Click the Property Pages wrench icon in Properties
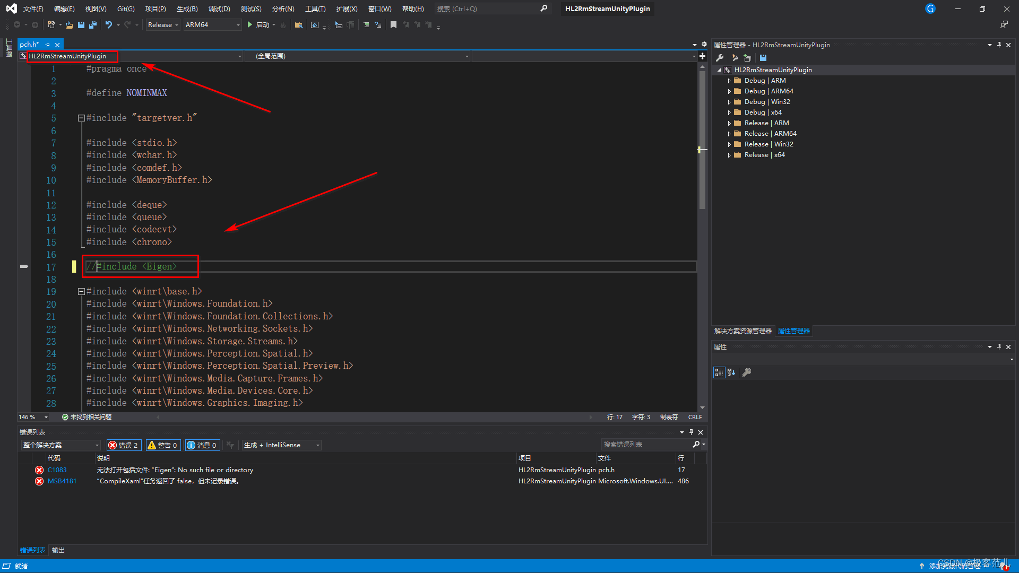 (x=747, y=372)
